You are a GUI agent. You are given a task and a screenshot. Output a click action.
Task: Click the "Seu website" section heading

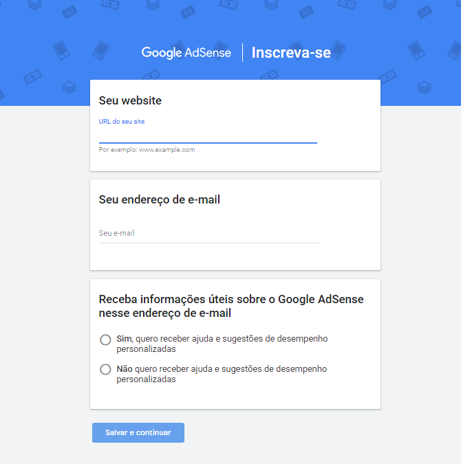[x=130, y=100]
